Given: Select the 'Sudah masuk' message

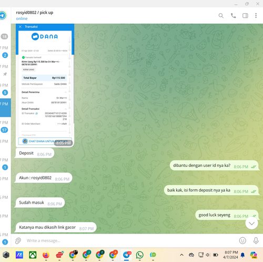Looking at the screenshot, I should [39, 203].
